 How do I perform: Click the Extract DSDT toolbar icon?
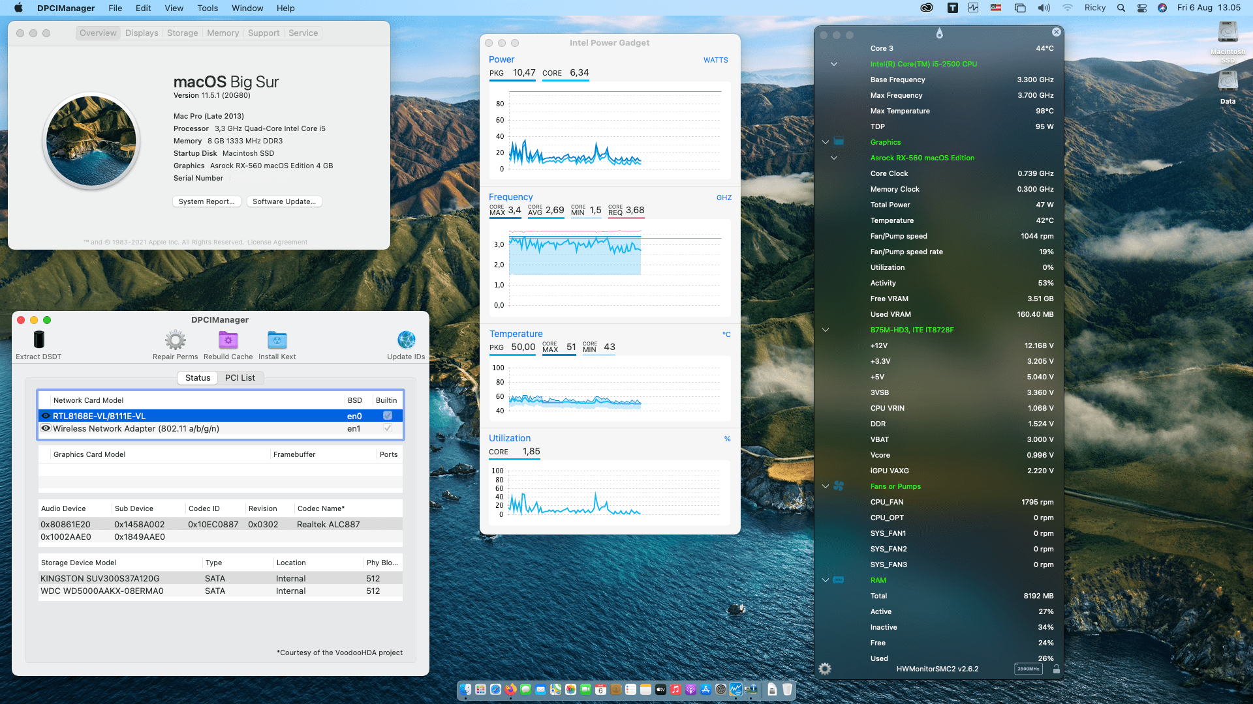[39, 340]
